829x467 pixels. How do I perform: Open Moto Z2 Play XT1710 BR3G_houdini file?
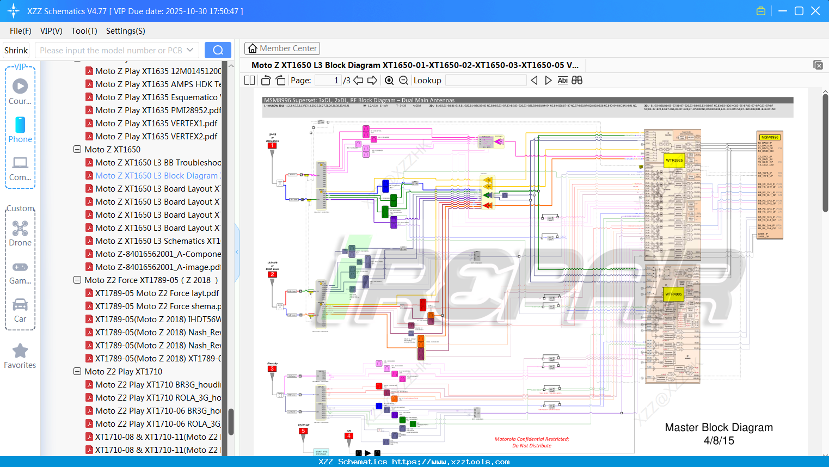158,384
